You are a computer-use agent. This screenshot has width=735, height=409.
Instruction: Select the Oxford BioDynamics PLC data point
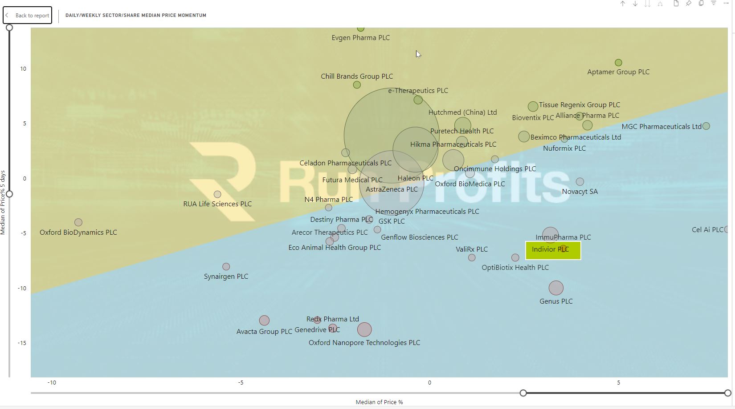pos(78,222)
